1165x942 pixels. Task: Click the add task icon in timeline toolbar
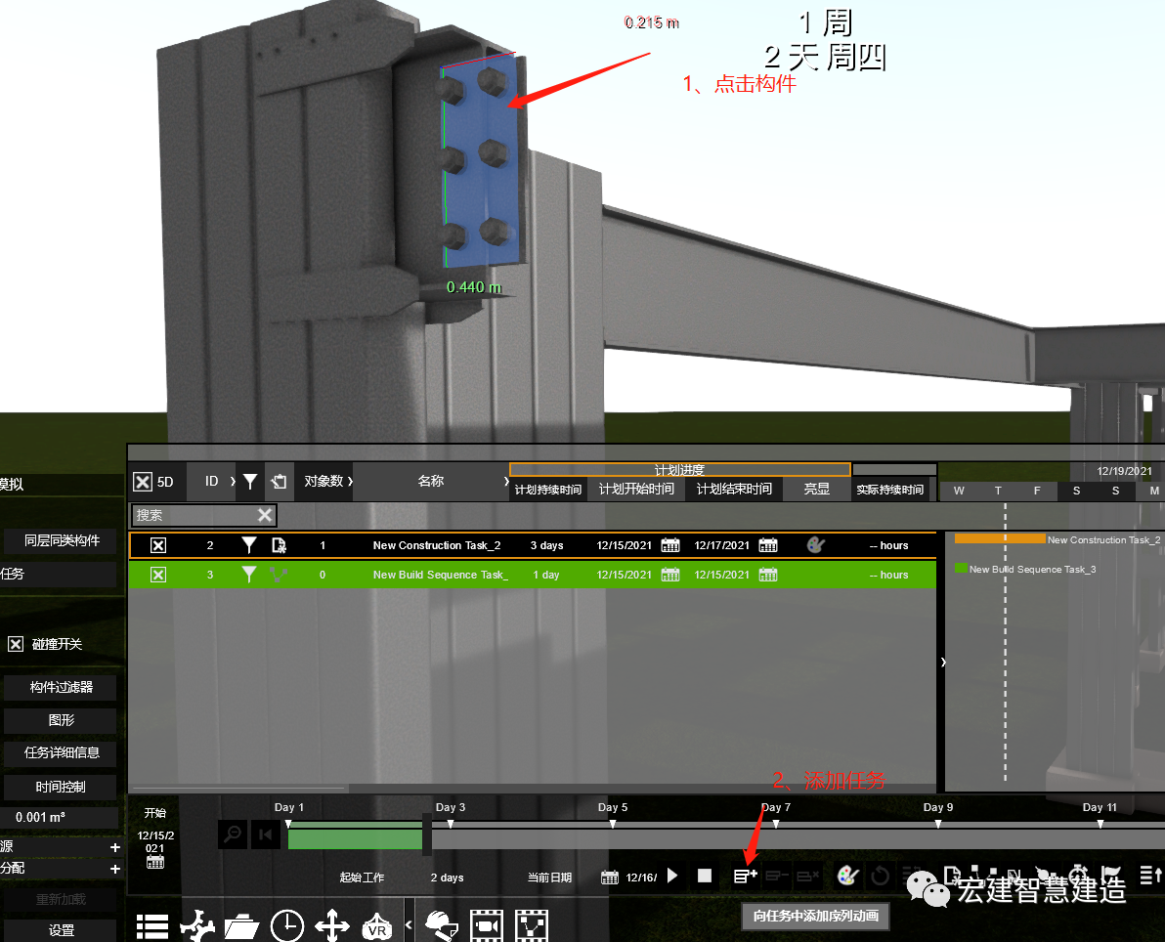[x=745, y=876]
